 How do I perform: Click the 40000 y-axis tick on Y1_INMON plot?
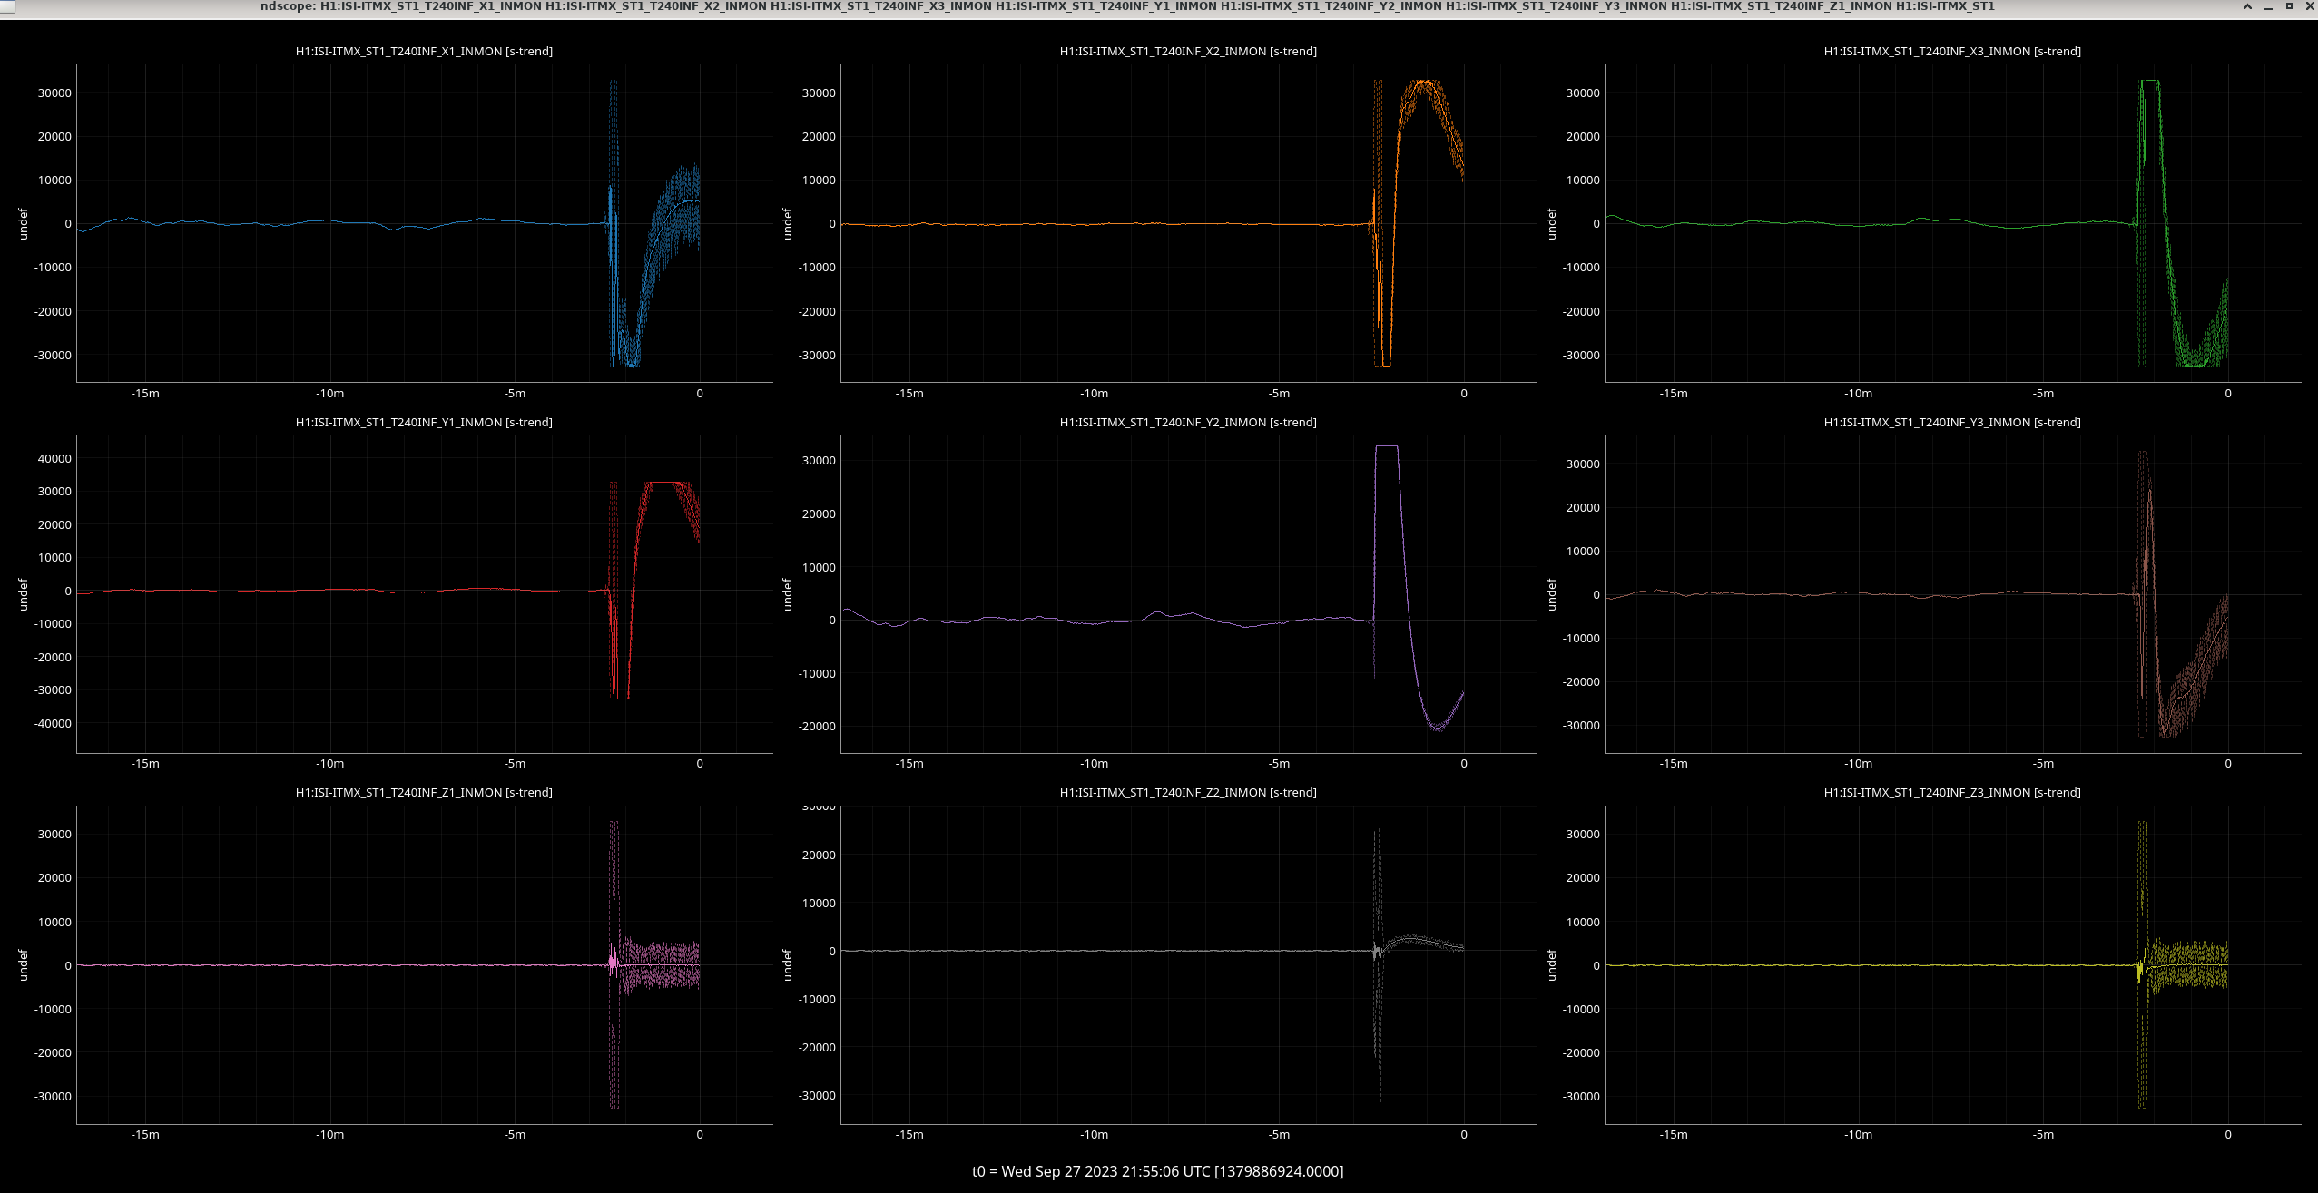pyautogui.click(x=54, y=459)
